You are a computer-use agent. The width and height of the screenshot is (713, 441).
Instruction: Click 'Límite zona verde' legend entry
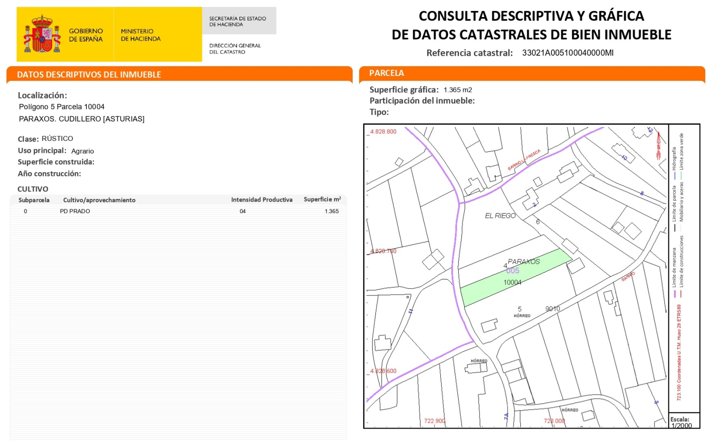click(x=681, y=156)
